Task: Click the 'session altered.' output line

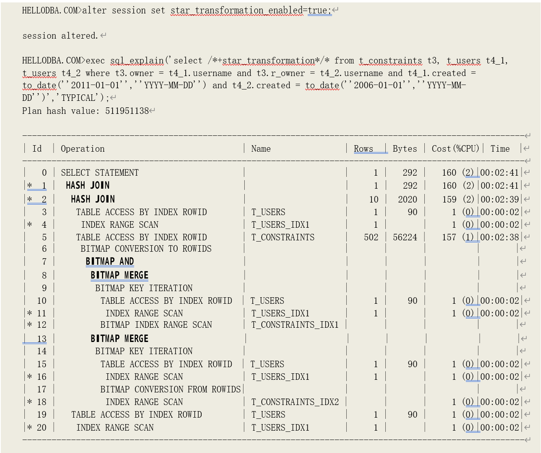Action: point(60,36)
